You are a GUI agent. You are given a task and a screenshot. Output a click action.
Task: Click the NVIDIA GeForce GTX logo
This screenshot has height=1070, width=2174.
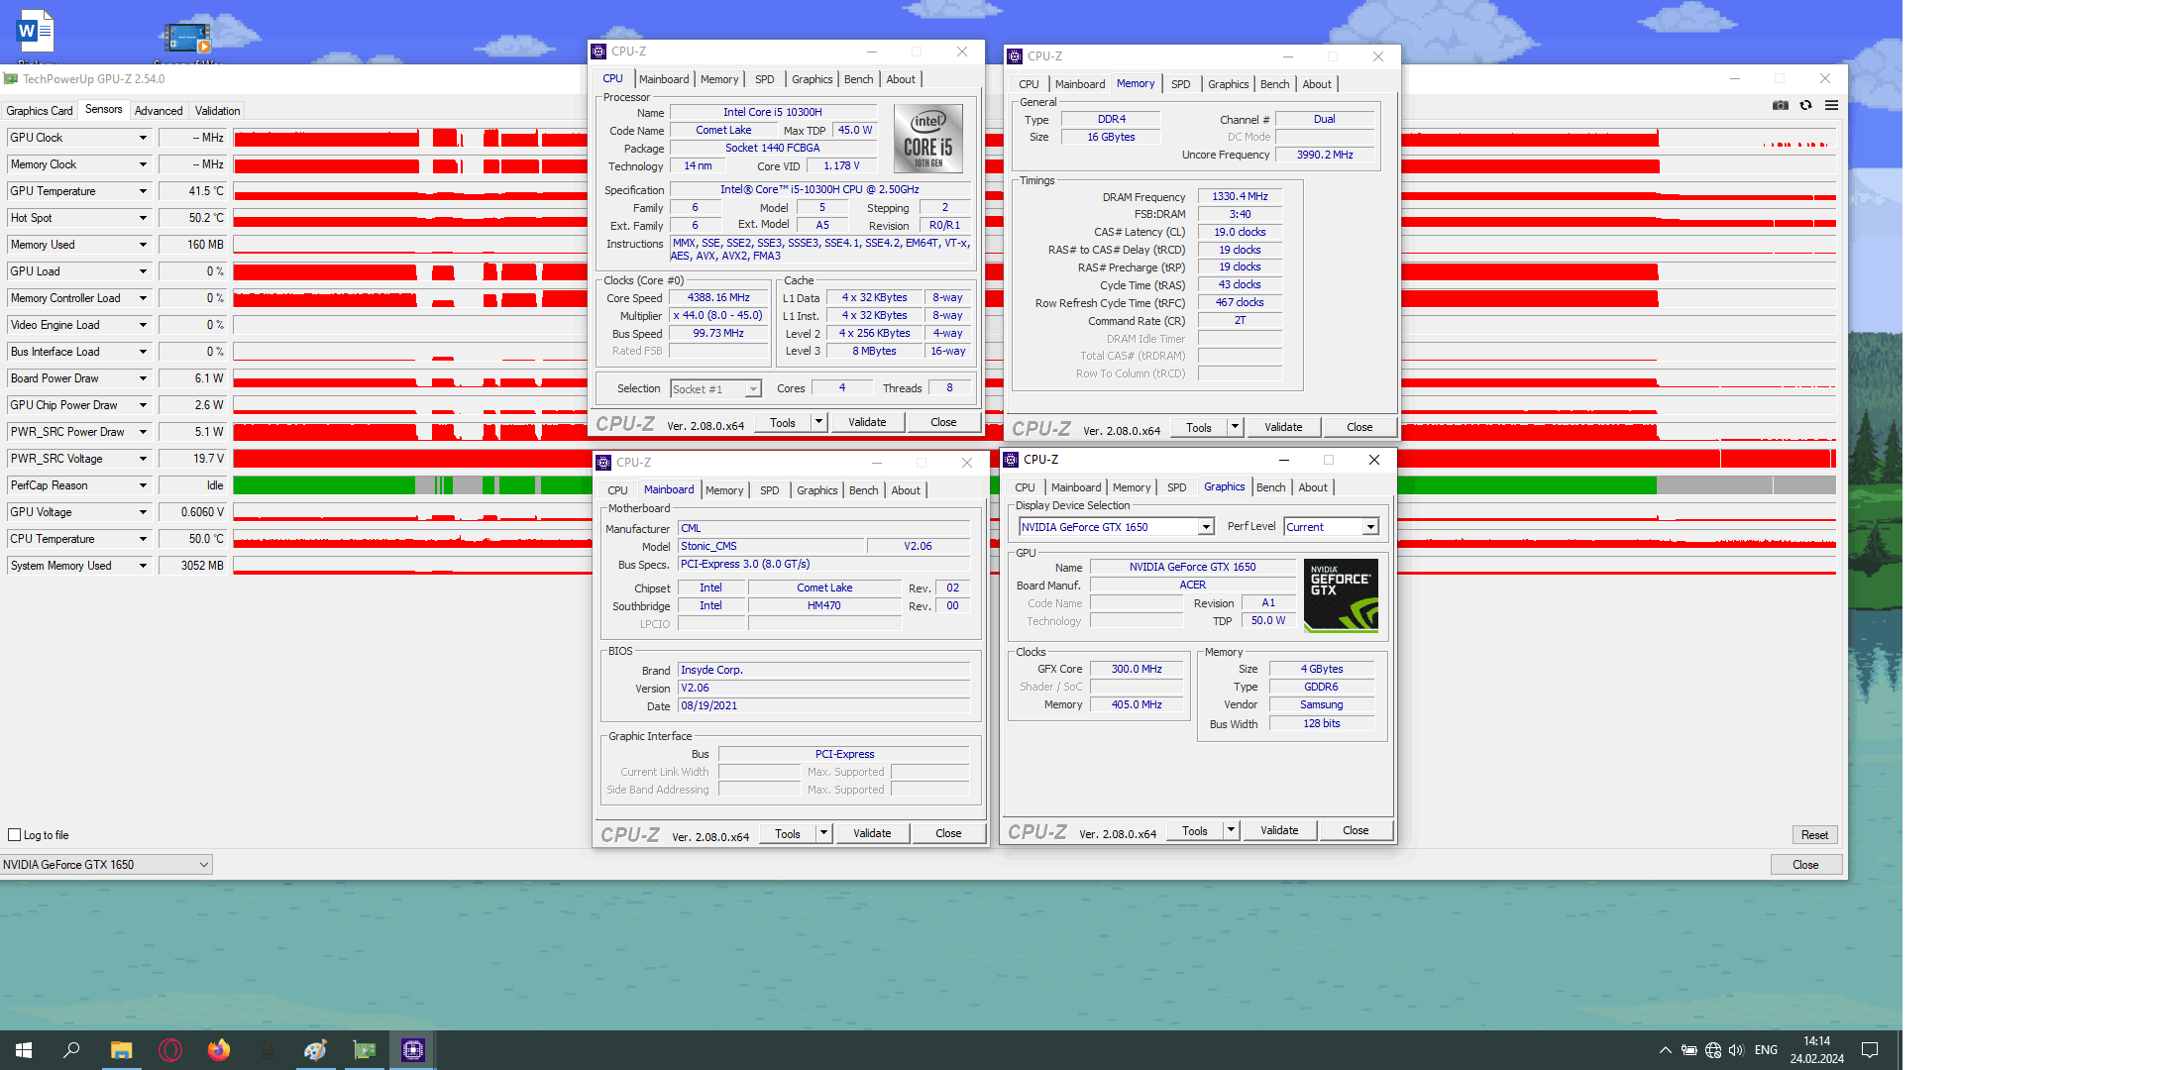click(x=1341, y=595)
